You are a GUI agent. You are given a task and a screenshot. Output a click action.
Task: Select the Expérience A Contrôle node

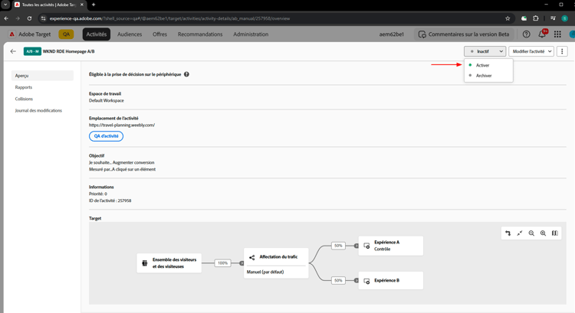pos(390,246)
